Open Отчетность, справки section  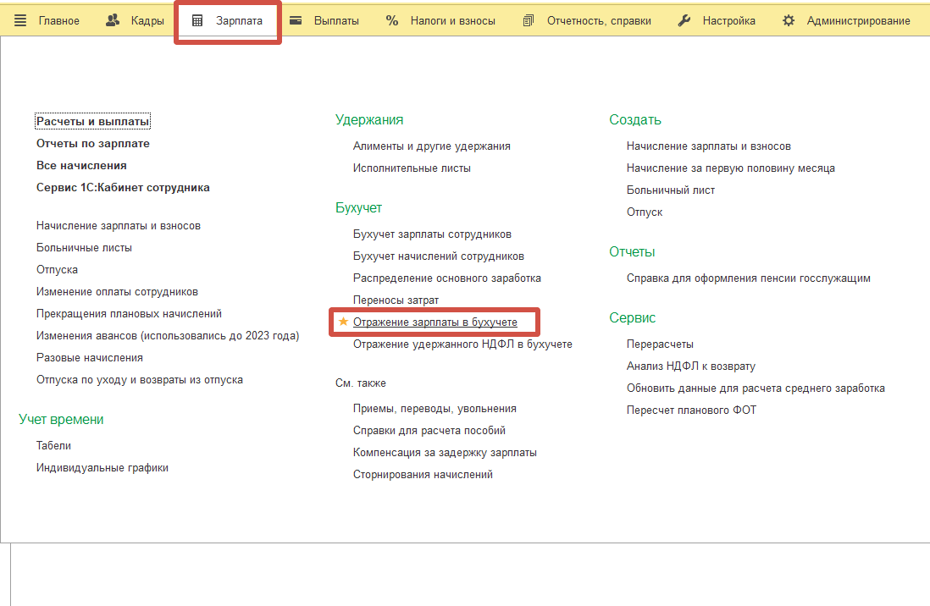click(599, 21)
